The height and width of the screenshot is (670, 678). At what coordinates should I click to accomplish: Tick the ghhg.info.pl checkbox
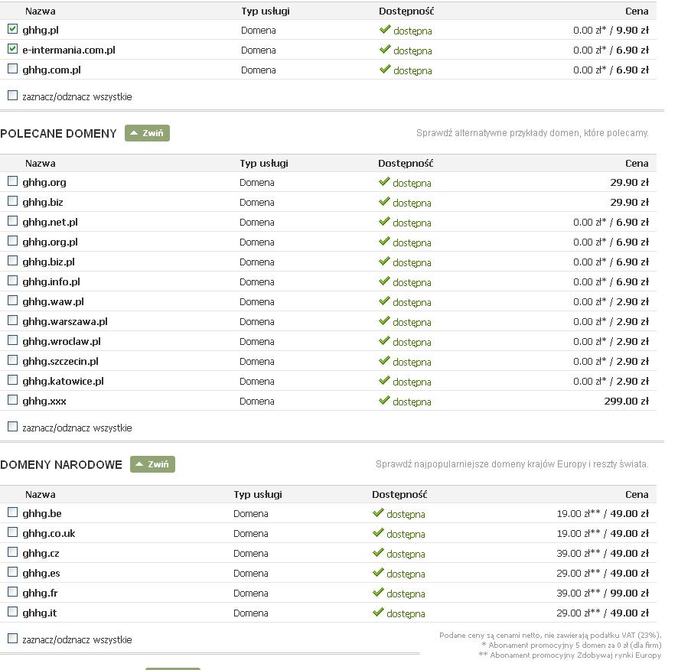[12, 281]
